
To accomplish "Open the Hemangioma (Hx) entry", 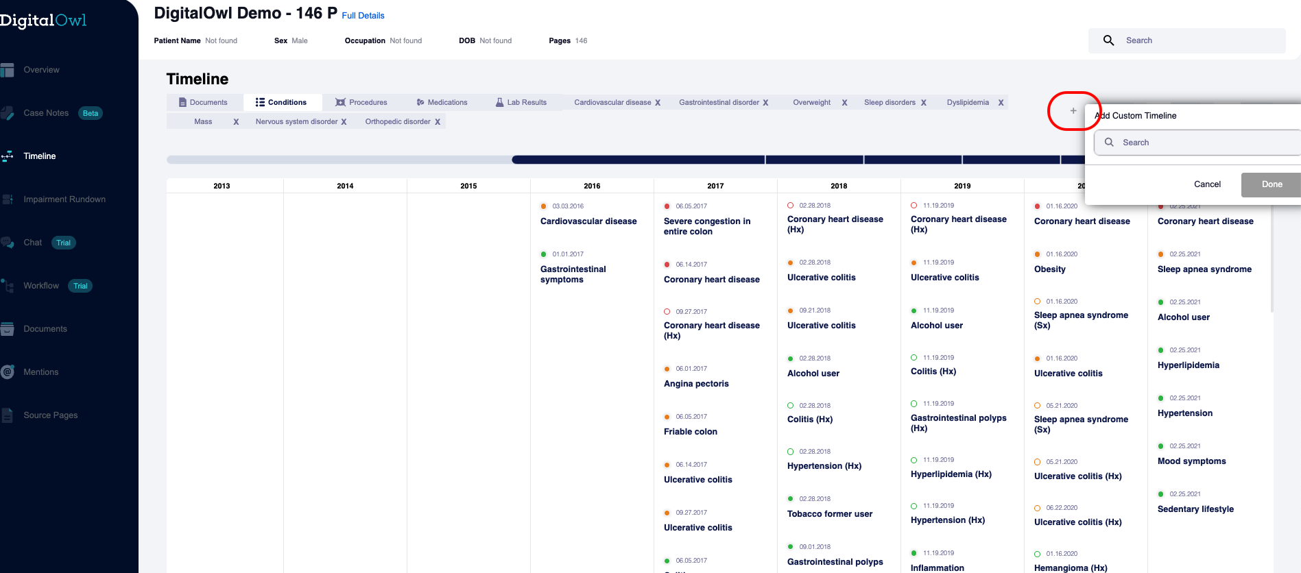I will pos(1071,568).
